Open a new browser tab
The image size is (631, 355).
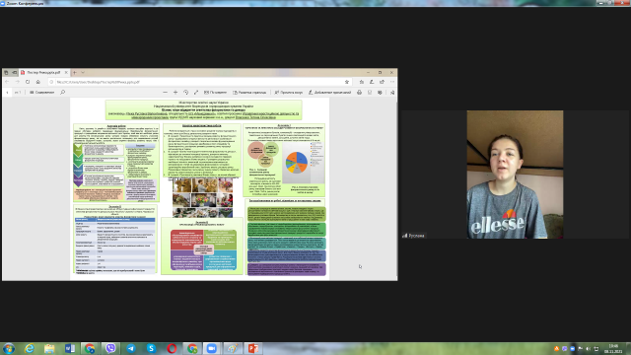click(75, 72)
